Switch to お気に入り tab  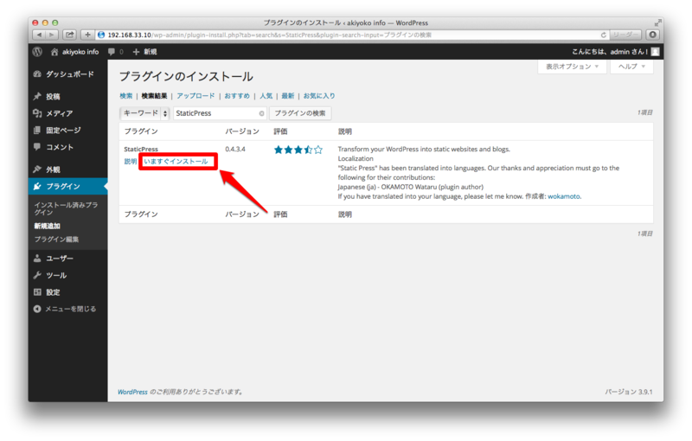pos(319,96)
